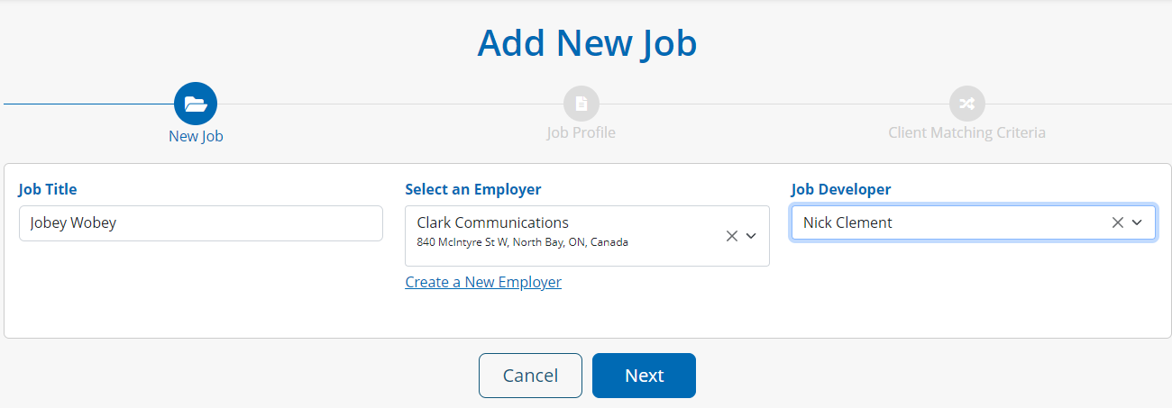Click the Select an Employer field label
1172x408 pixels.
(x=473, y=189)
